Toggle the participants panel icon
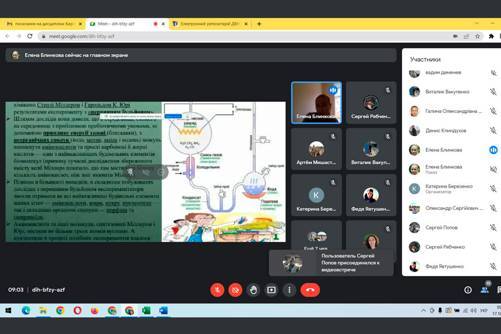The image size is (501, 334). 485,290
